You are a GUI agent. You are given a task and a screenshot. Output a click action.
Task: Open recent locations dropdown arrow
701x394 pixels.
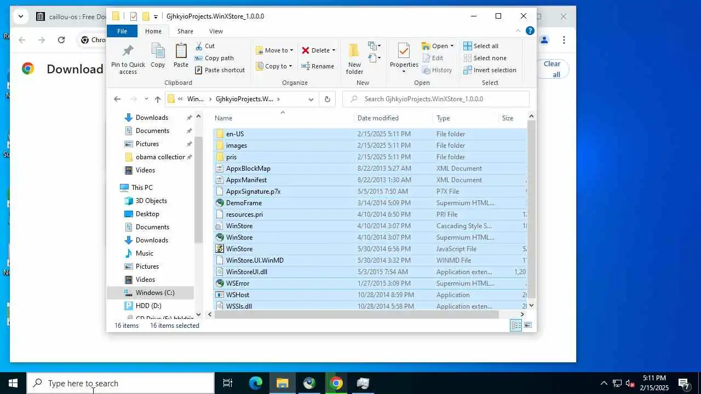click(146, 99)
